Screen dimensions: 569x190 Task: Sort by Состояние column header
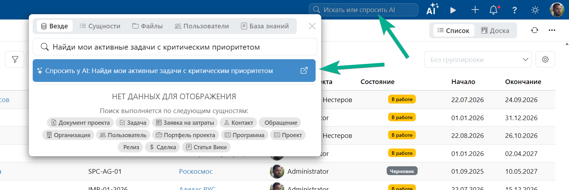tap(377, 82)
